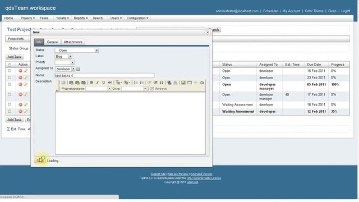Expand the Configuration menu
The height and width of the screenshot is (202, 359).
tap(137, 18)
